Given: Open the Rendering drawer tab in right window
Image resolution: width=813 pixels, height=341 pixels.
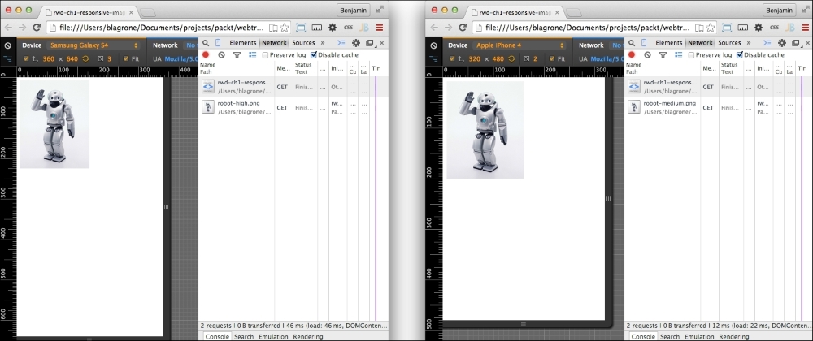Looking at the screenshot, I should (x=734, y=337).
